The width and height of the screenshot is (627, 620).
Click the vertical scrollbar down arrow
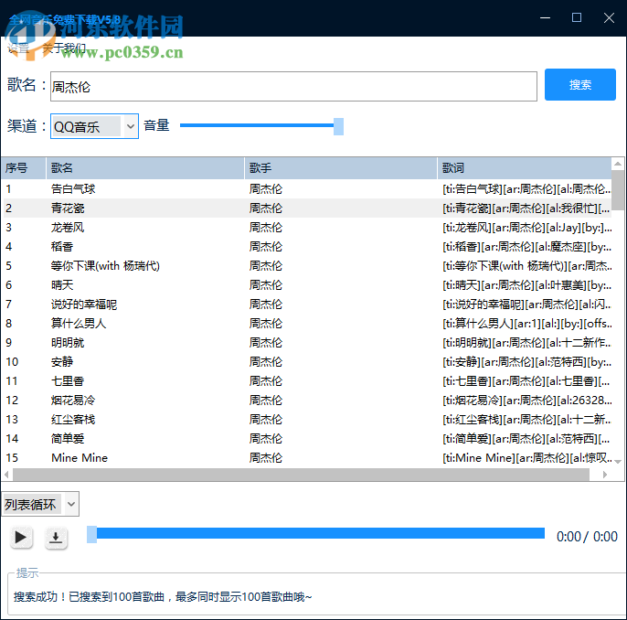(618, 461)
